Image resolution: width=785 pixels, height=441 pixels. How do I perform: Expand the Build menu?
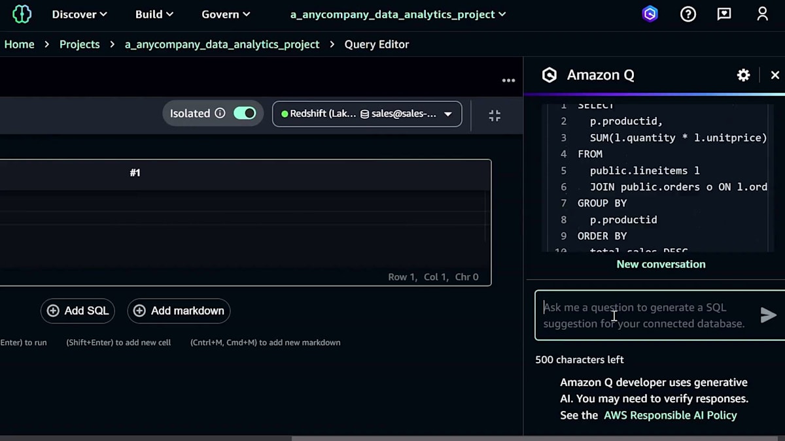tap(154, 14)
